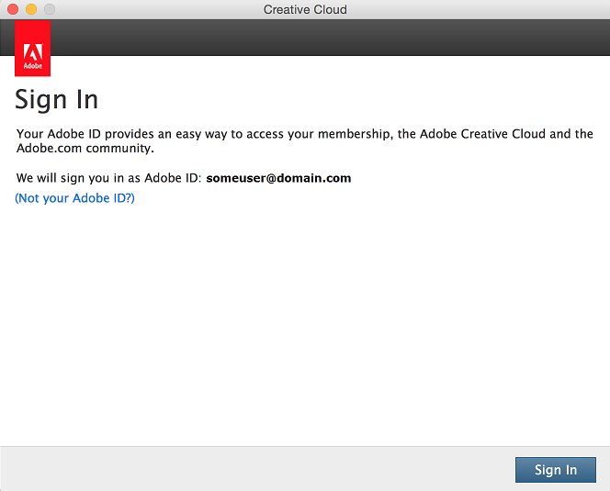The image size is (610, 491).
Task: Click the "Your Adobe ID provides" description paragraph
Action: 305,140
